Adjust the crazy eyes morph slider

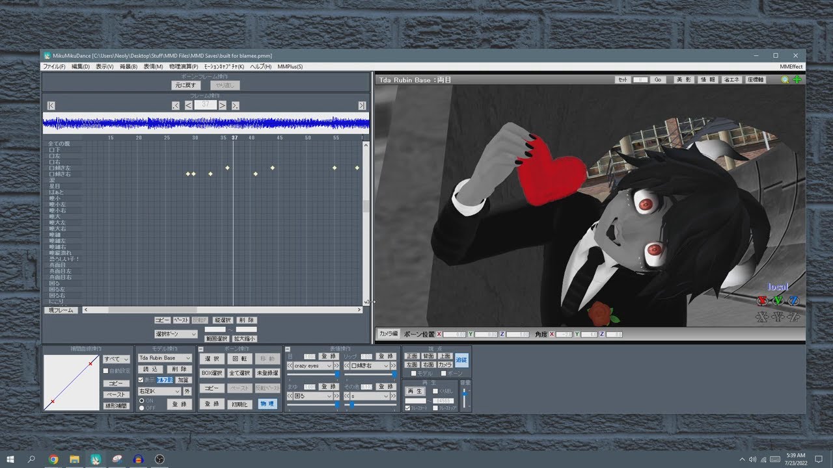(313, 374)
